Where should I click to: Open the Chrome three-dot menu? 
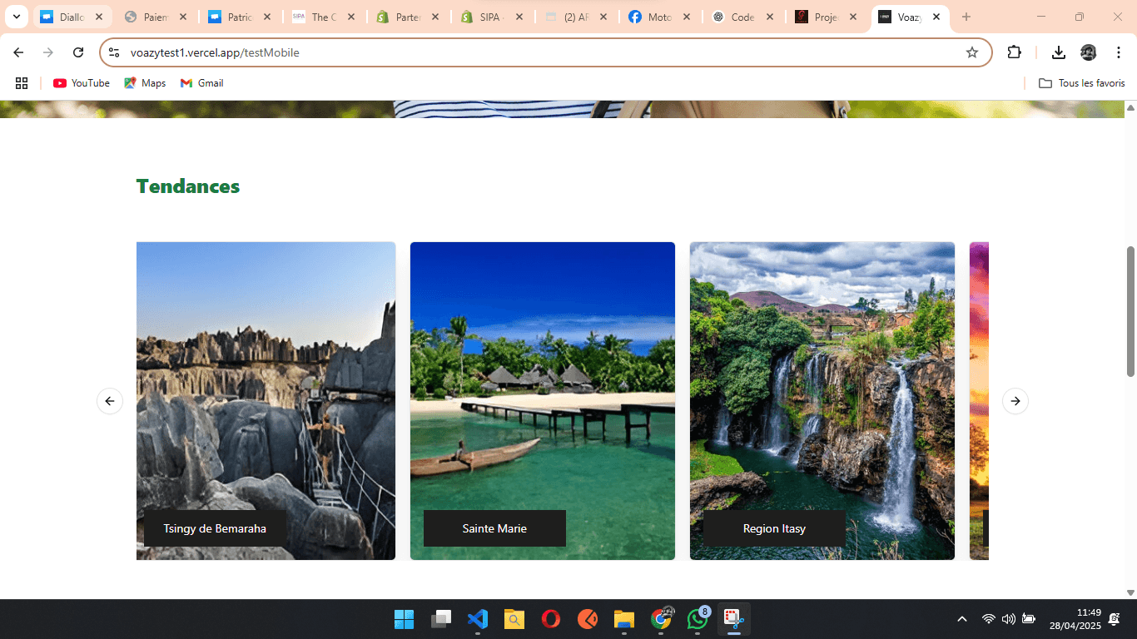pos(1118,52)
